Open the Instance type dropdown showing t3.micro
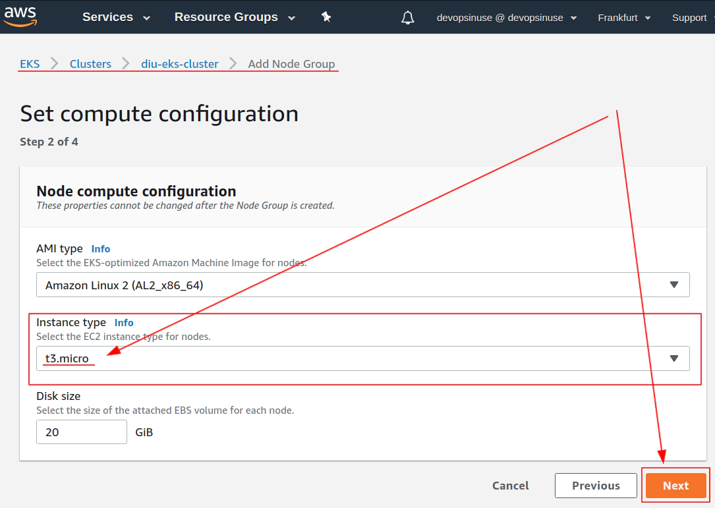The image size is (715, 508). point(363,358)
